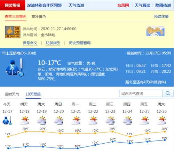Click the 12-26 low 15℃ point
174x152 pixels.
[x=165, y=140]
